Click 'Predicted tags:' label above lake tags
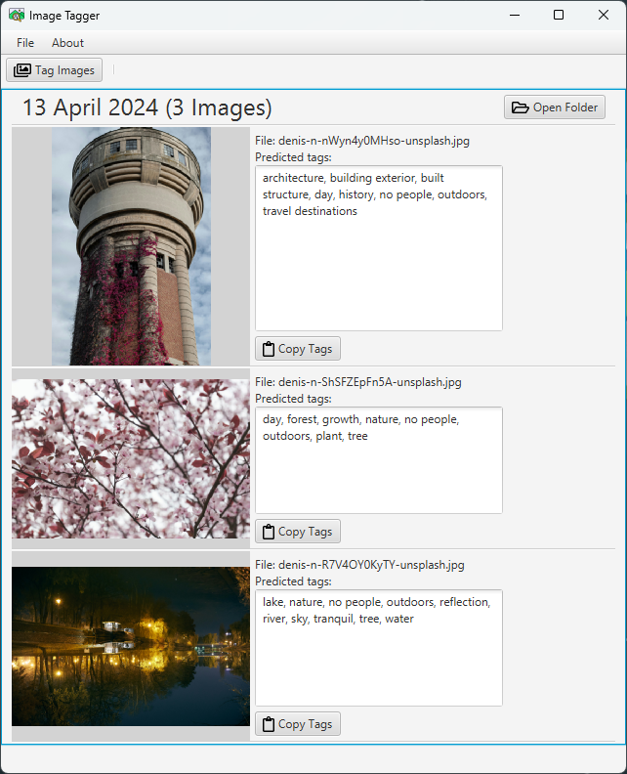Screen dimensions: 627x774 click(293, 581)
